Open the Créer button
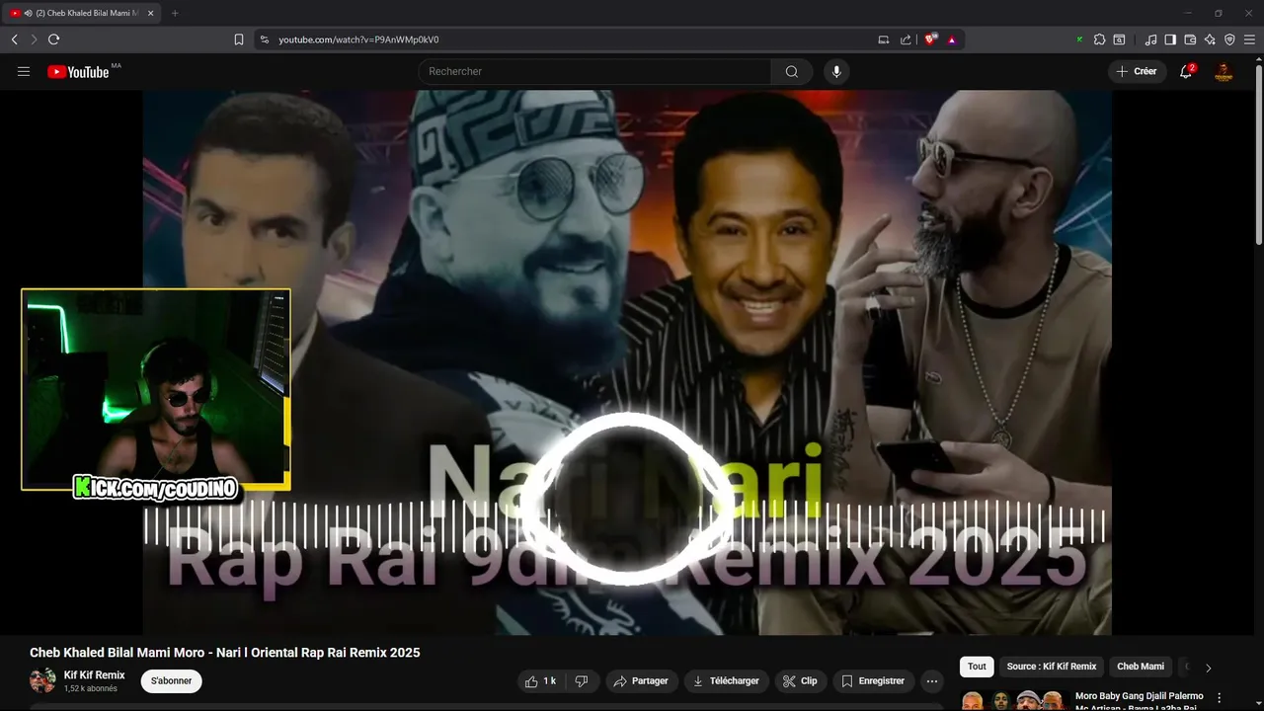Image resolution: width=1264 pixels, height=711 pixels. click(1137, 71)
